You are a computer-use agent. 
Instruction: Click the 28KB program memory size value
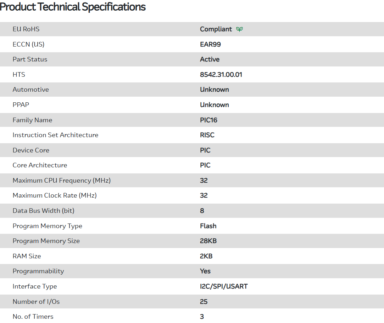coord(208,241)
